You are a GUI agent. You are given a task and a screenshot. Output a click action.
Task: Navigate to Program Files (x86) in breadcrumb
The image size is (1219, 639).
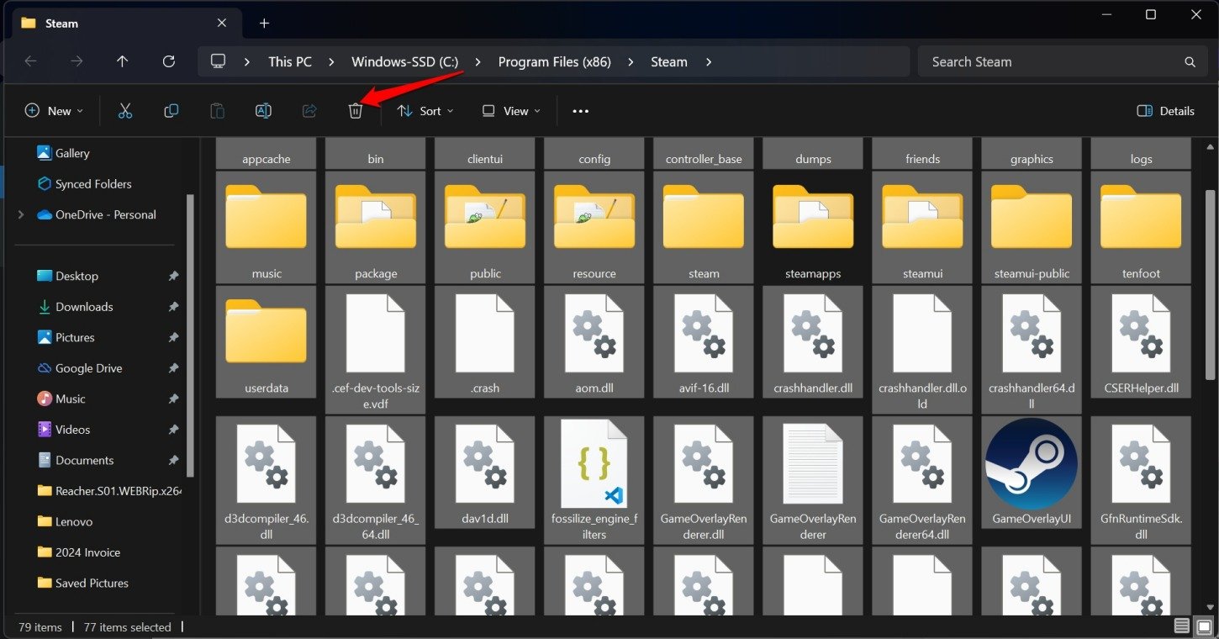[554, 61]
